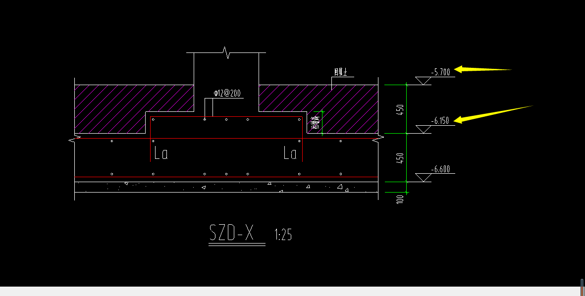Select the 100 cushion thickness dimension

pos(400,199)
